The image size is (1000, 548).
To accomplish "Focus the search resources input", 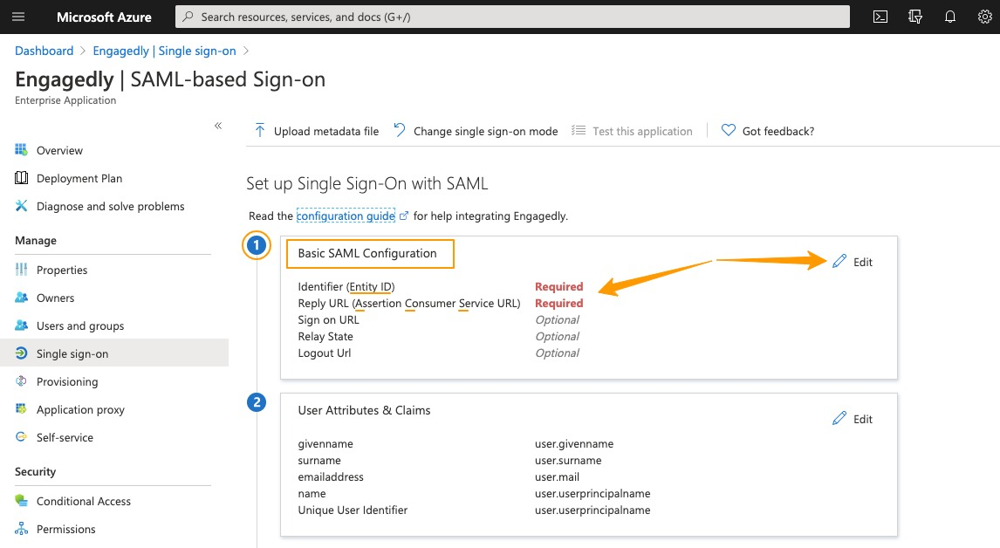I will click(x=512, y=17).
